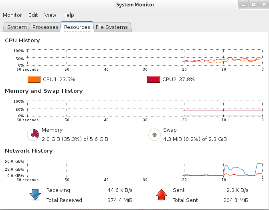This screenshot has height=210, width=269.
Task: Open the View menu
Action: pos(50,15)
